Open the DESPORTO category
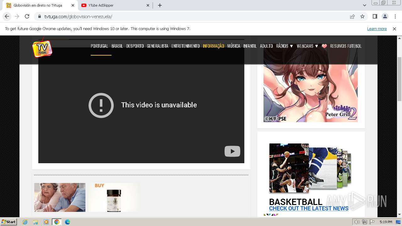 coord(135,46)
